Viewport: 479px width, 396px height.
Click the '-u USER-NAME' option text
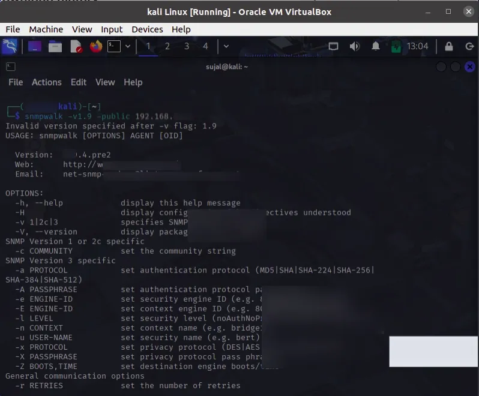44,337
